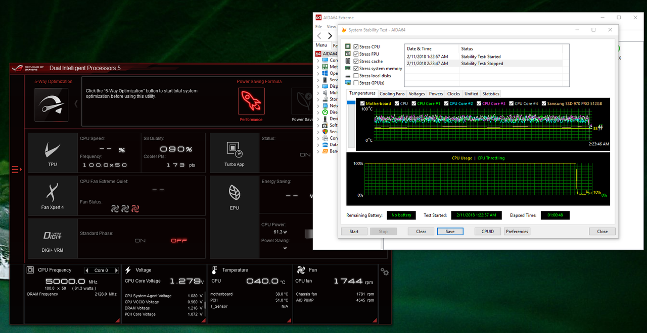The height and width of the screenshot is (333, 647).
Task: Click the CPU Frequency chip icon
Action: 30,270
